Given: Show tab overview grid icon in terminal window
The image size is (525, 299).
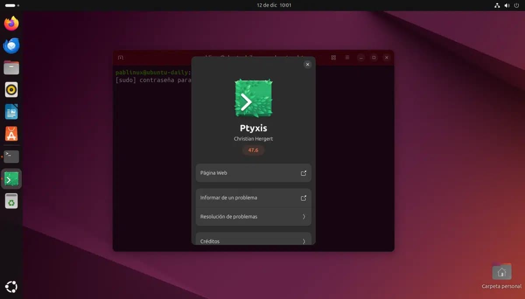Looking at the screenshot, I should (x=334, y=57).
